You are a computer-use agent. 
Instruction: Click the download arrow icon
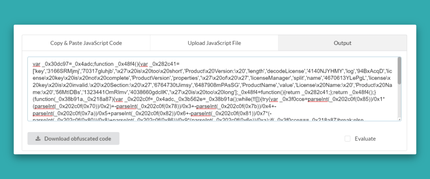point(38,138)
